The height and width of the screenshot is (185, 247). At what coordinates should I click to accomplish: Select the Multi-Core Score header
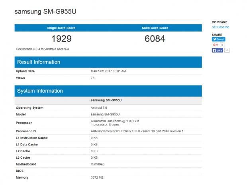pyautogui.click(x=155, y=28)
